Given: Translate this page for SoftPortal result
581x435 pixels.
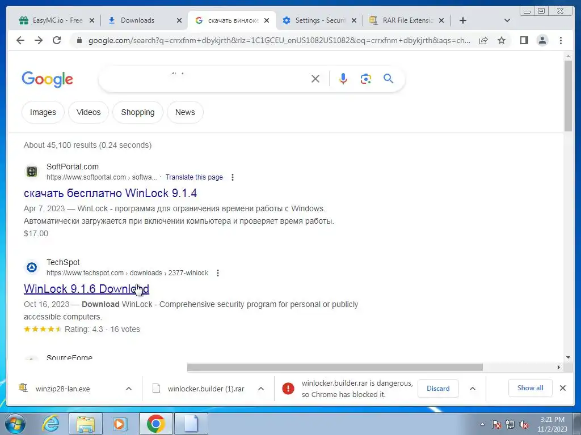Looking at the screenshot, I should [194, 177].
